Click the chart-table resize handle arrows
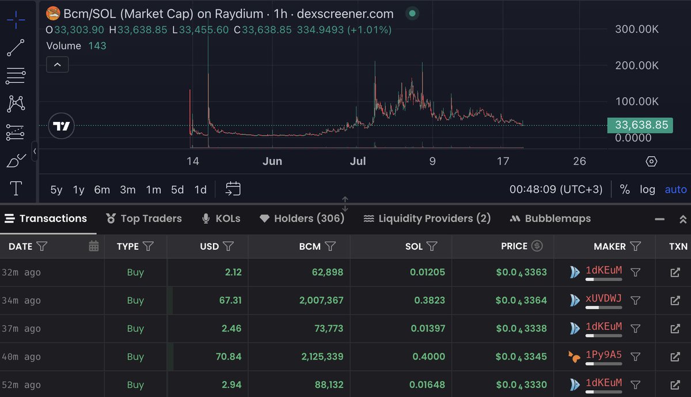This screenshot has height=397, width=691. coord(345,204)
